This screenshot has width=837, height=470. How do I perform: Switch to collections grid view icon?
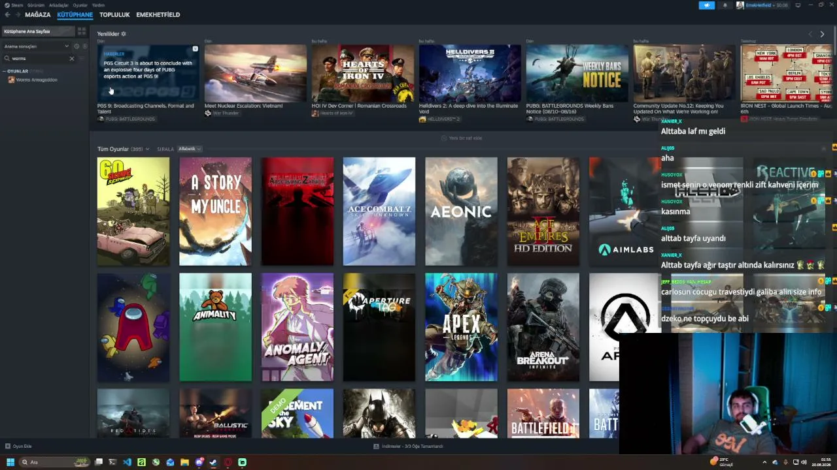[82, 31]
